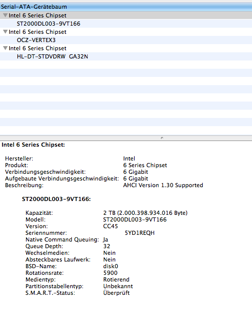Collapse the Intel chipset above HL-DT-STDVDRW

point(6,48)
